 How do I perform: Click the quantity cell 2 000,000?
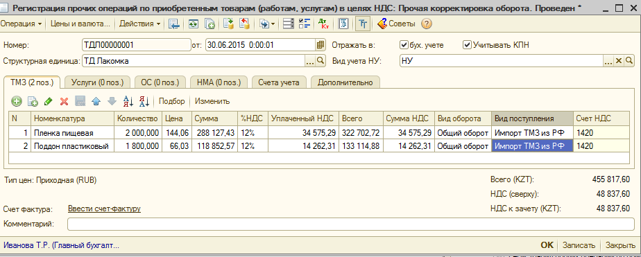pyautogui.click(x=138, y=132)
